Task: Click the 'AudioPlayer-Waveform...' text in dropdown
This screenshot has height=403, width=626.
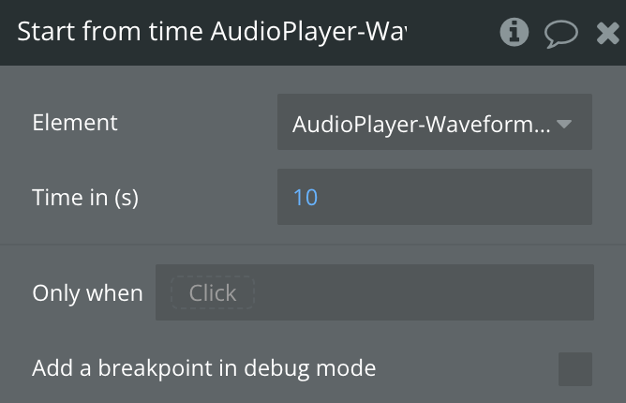Action: click(421, 124)
